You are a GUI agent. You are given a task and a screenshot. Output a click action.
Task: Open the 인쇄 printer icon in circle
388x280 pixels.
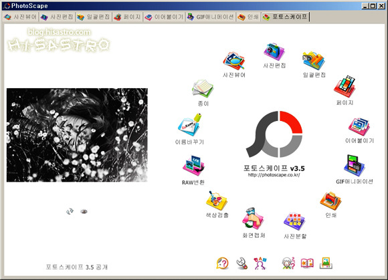(330, 201)
